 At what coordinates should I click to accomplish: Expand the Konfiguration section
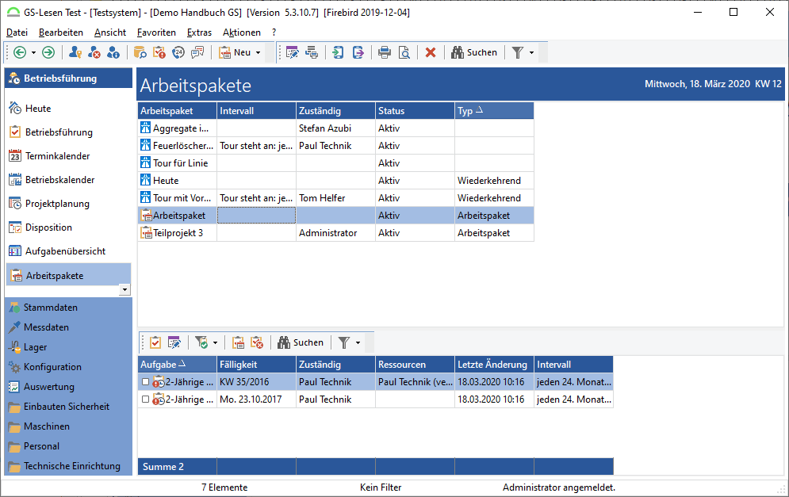(68, 367)
